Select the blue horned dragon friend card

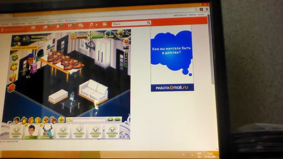tap(46, 131)
